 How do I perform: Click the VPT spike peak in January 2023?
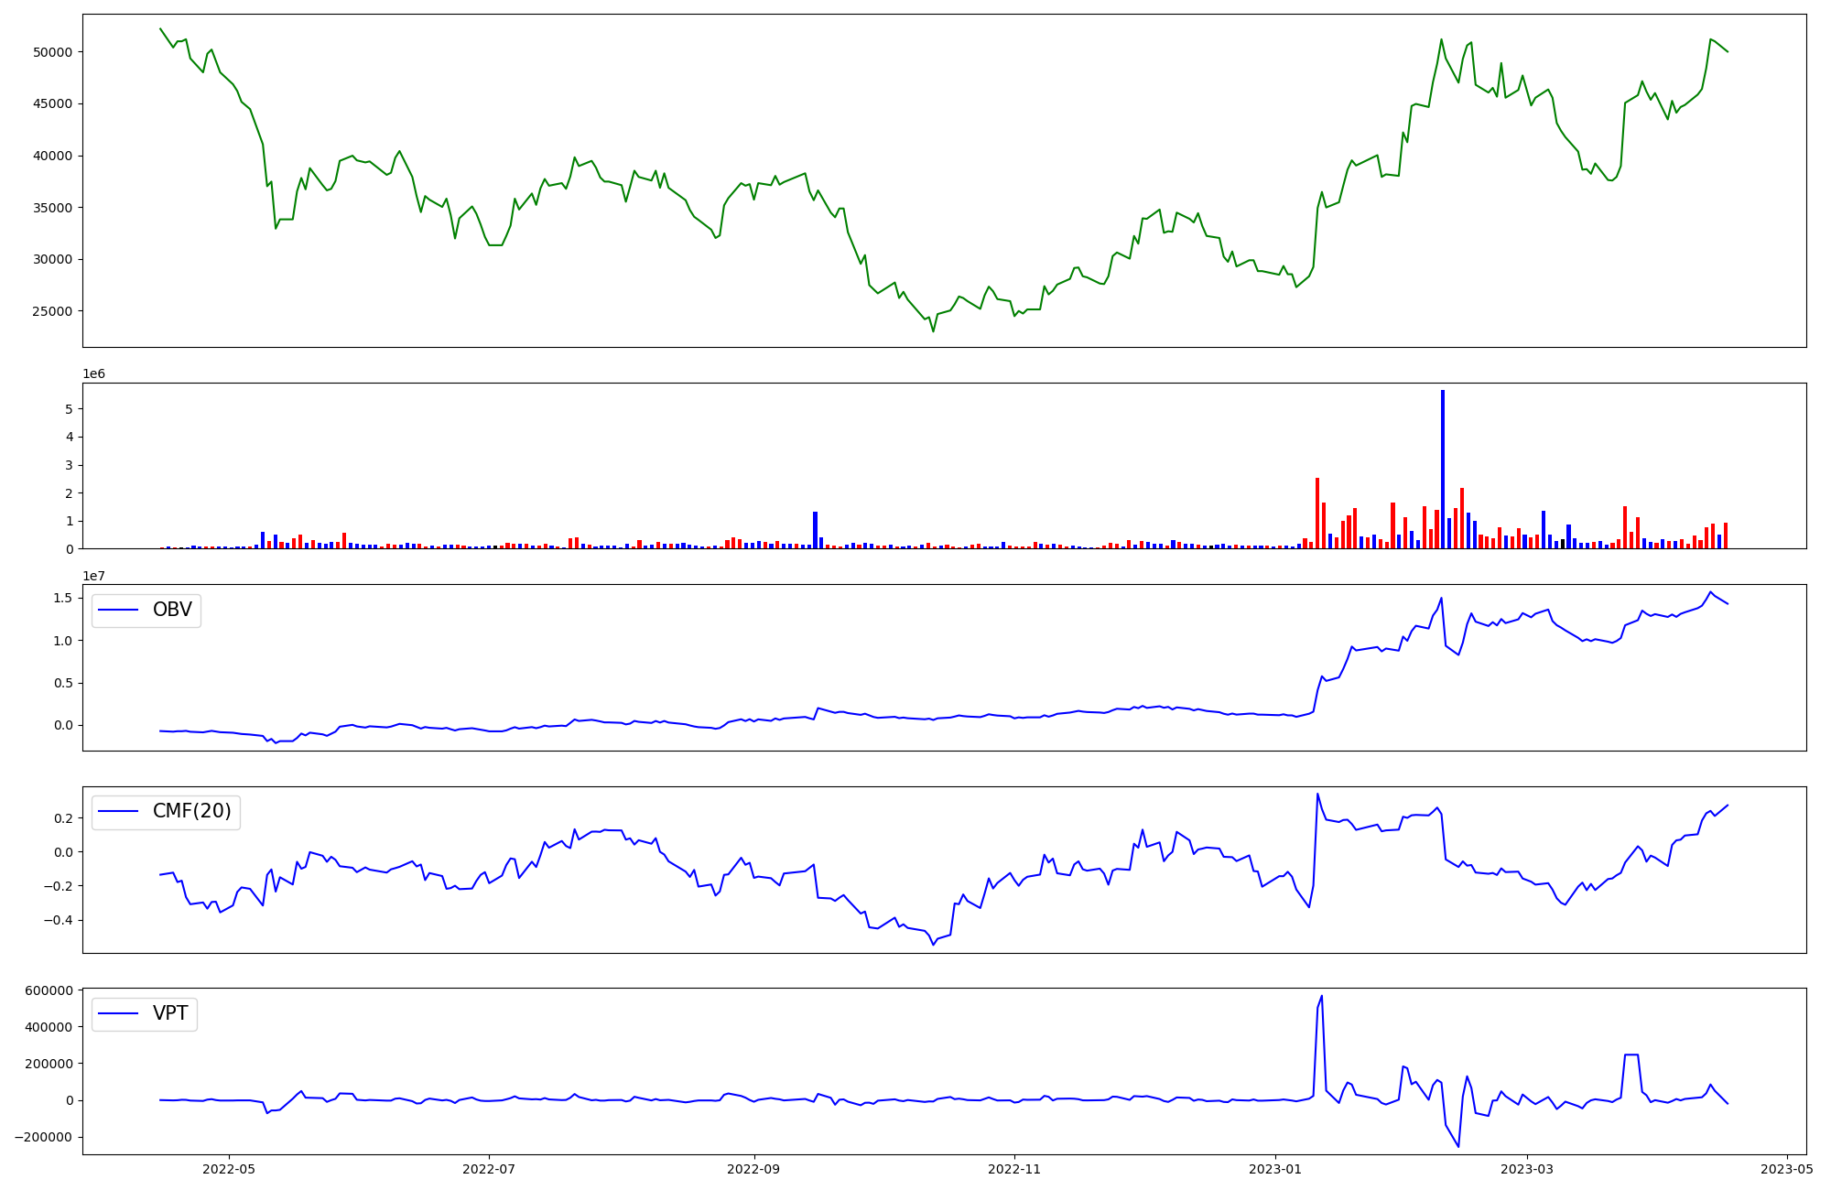[x=1321, y=996]
